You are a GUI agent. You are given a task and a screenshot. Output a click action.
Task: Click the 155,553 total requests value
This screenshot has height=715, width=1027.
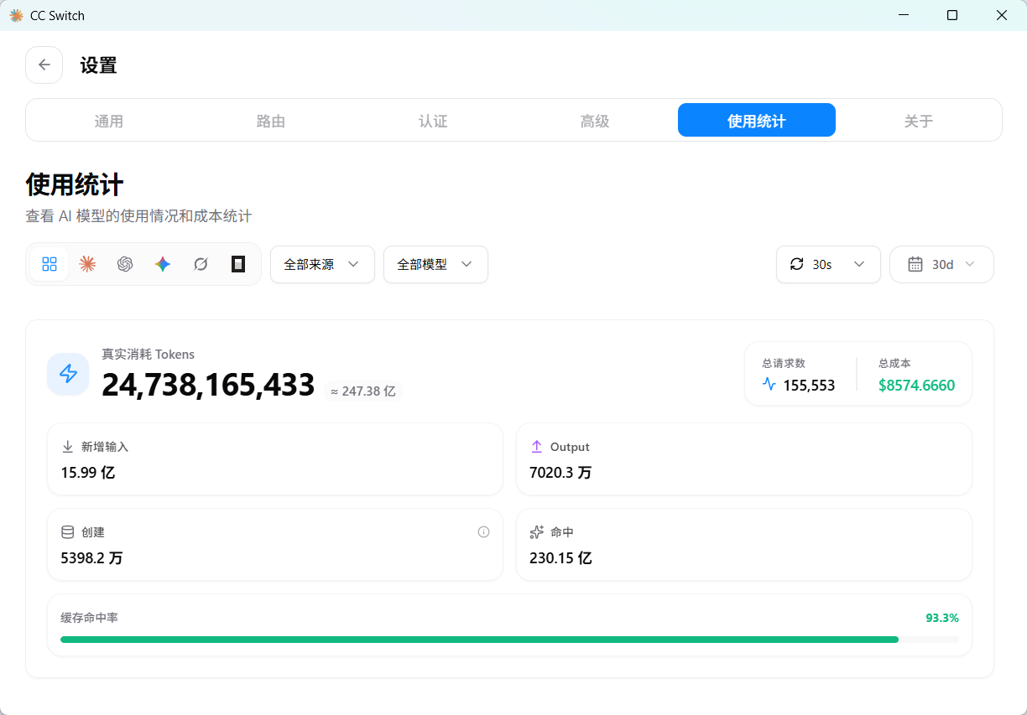pos(809,386)
